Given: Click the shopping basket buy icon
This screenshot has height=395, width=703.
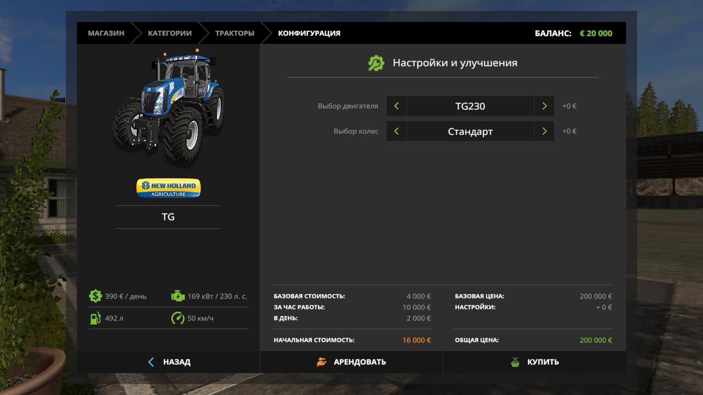Looking at the screenshot, I should click(x=515, y=362).
